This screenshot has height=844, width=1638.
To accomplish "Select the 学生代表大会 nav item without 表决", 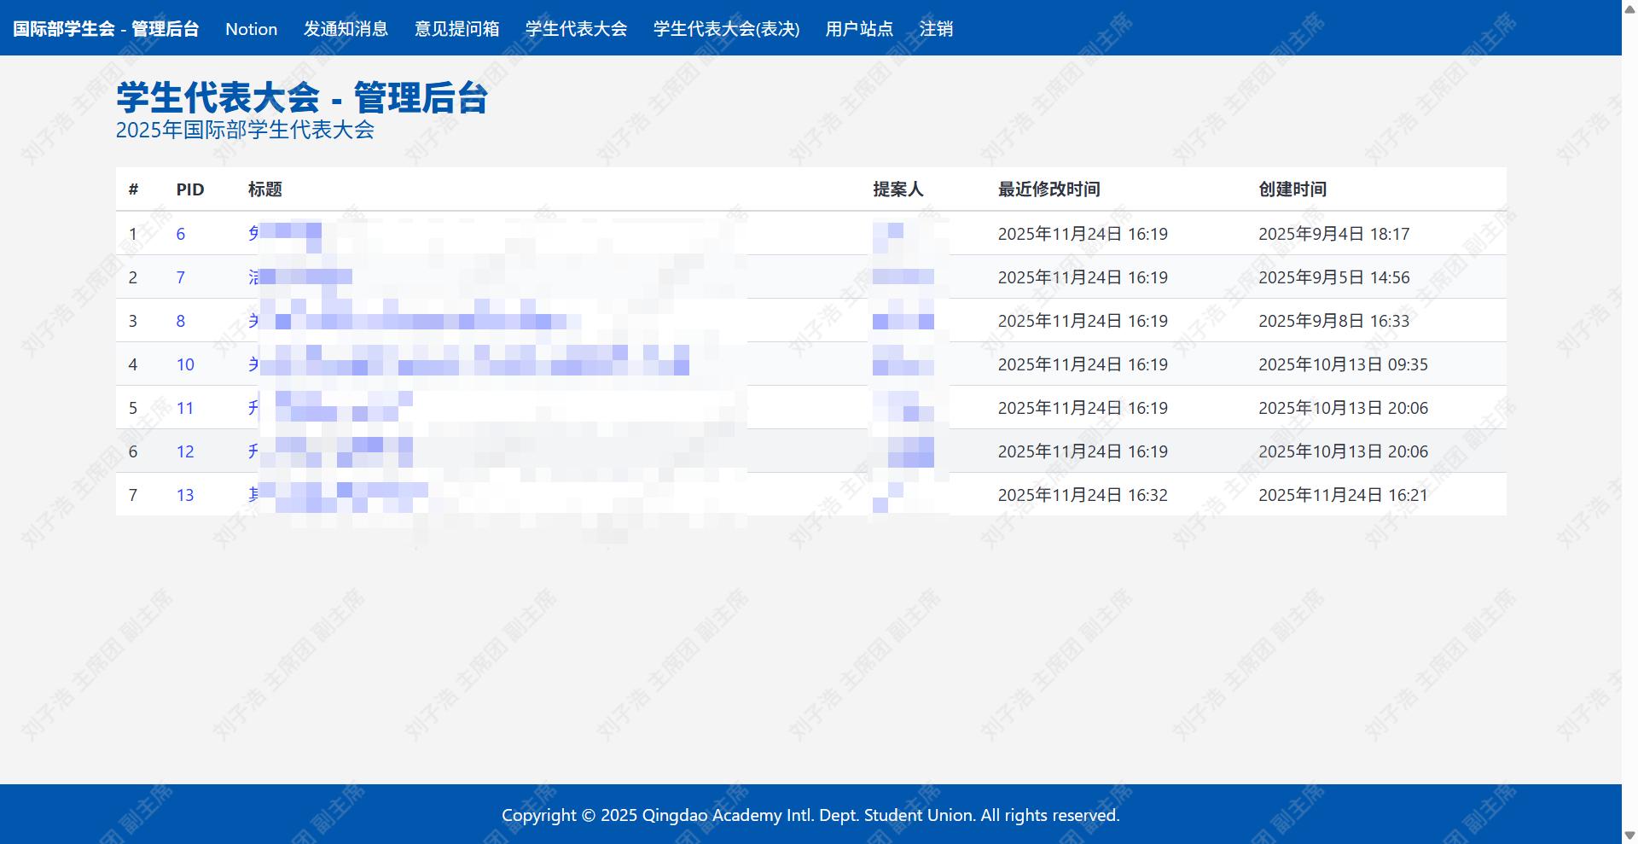I will (x=577, y=29).
